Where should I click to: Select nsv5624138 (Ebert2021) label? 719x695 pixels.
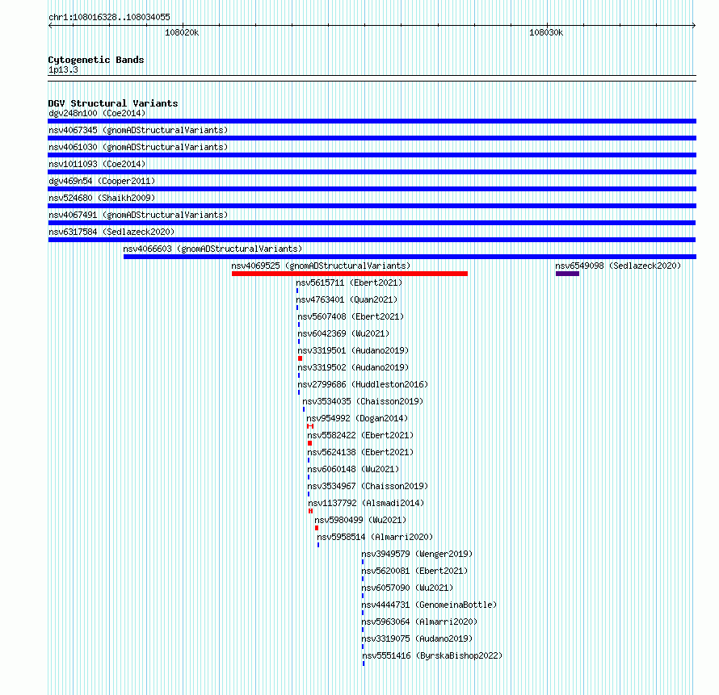pos(360,452)
